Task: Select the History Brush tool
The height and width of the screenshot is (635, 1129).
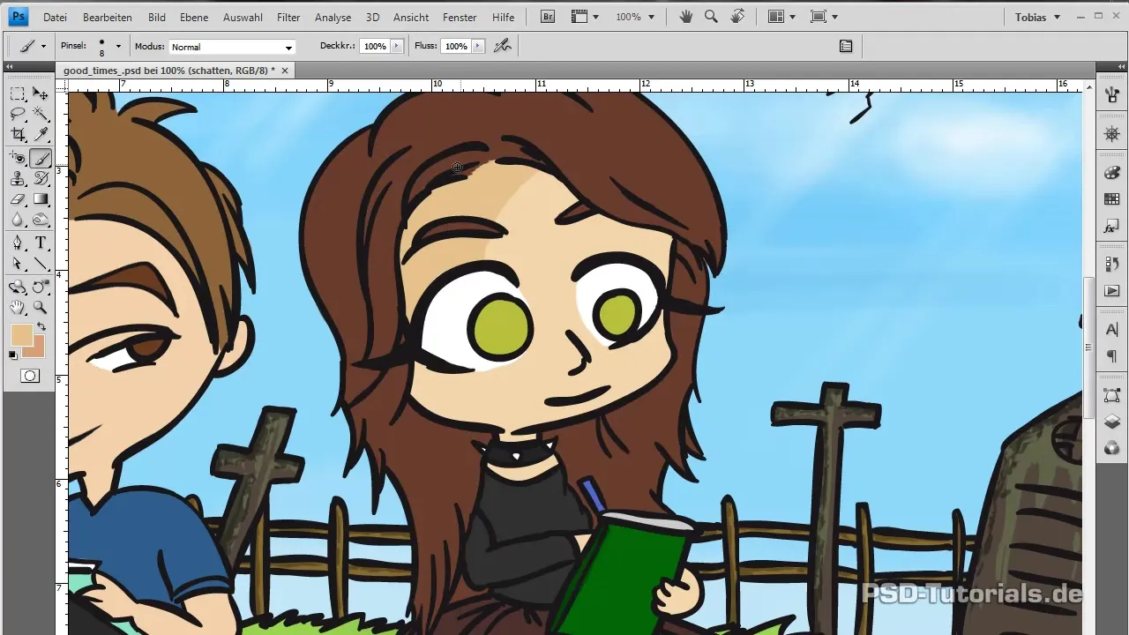Action: pos(41,179)
